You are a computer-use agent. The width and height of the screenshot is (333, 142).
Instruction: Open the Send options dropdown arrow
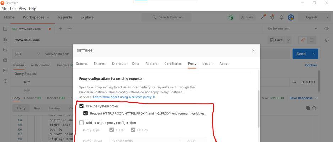coord(314,54)
